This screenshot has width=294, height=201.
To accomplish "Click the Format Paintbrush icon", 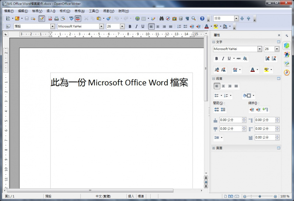I will (x=108, y=18).
